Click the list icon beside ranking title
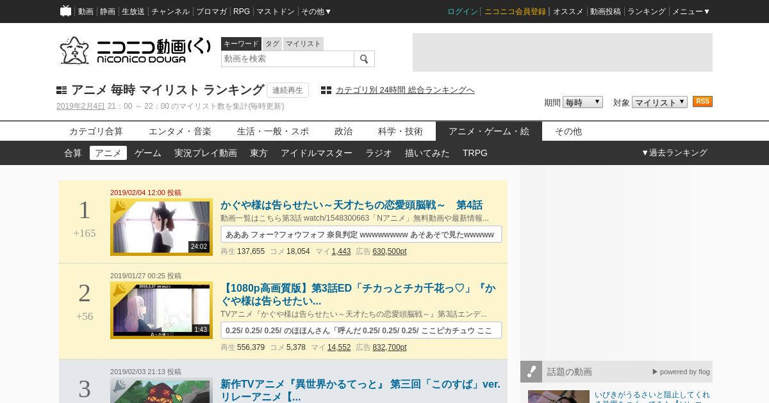Viewport: 769px width, 403px height. click(62, 90)
